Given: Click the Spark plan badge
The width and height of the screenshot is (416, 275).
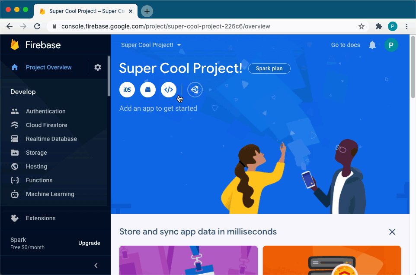Looking at the screenshot, I should [269, 69].
